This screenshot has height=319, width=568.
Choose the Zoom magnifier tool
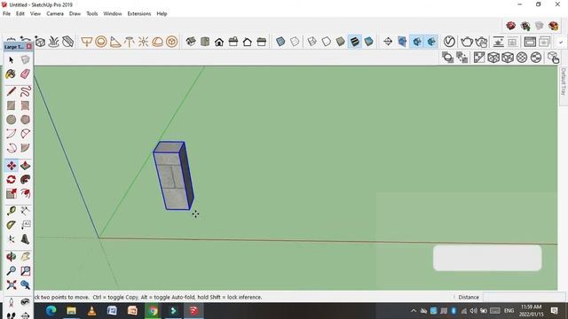click(11, 271)
